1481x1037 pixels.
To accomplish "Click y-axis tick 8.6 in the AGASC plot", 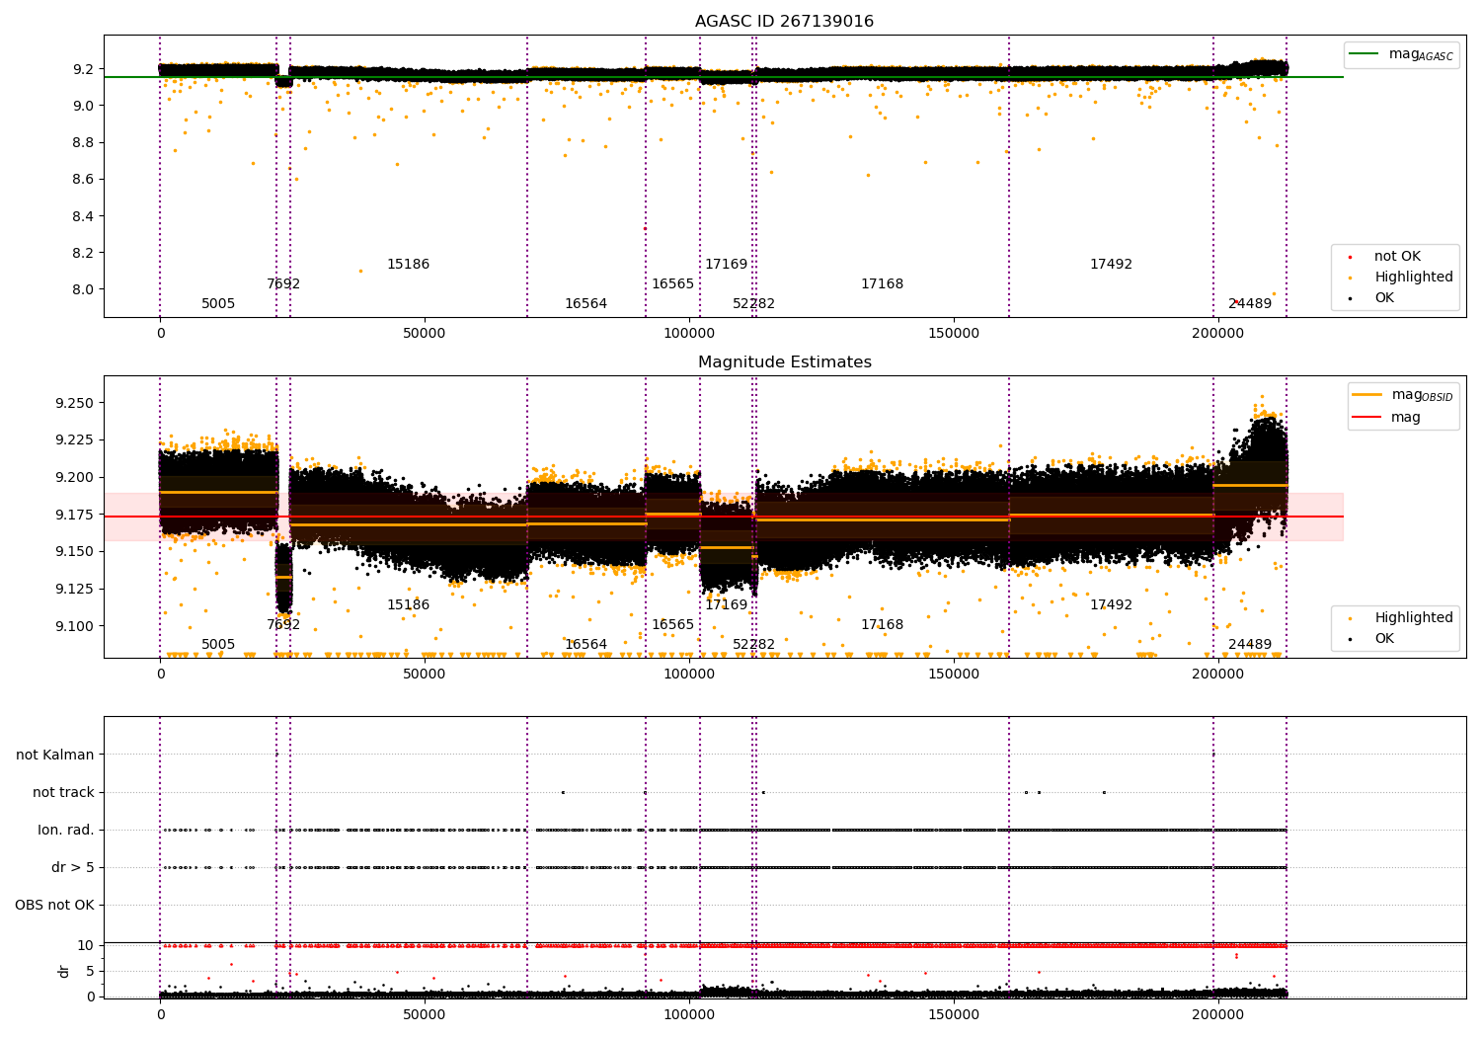I will [83, 180].
